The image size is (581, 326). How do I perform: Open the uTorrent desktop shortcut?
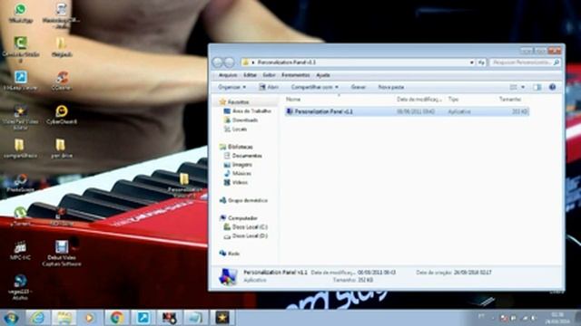coord(20,216)
